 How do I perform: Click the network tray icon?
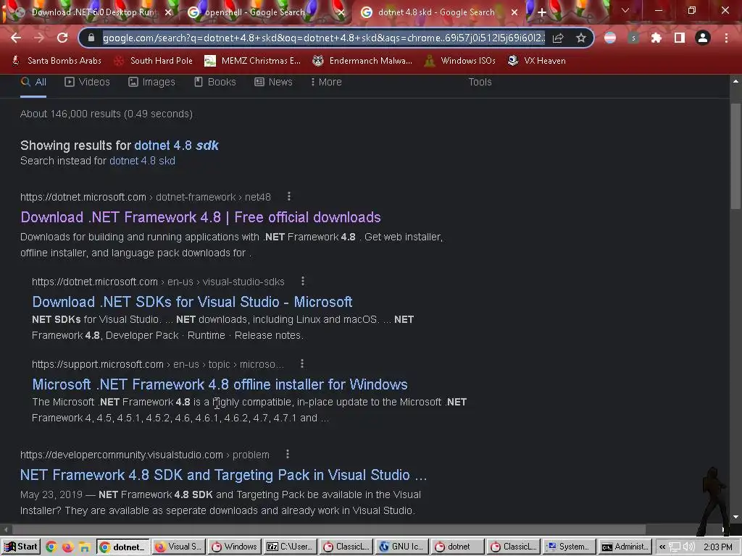point(675,547)
